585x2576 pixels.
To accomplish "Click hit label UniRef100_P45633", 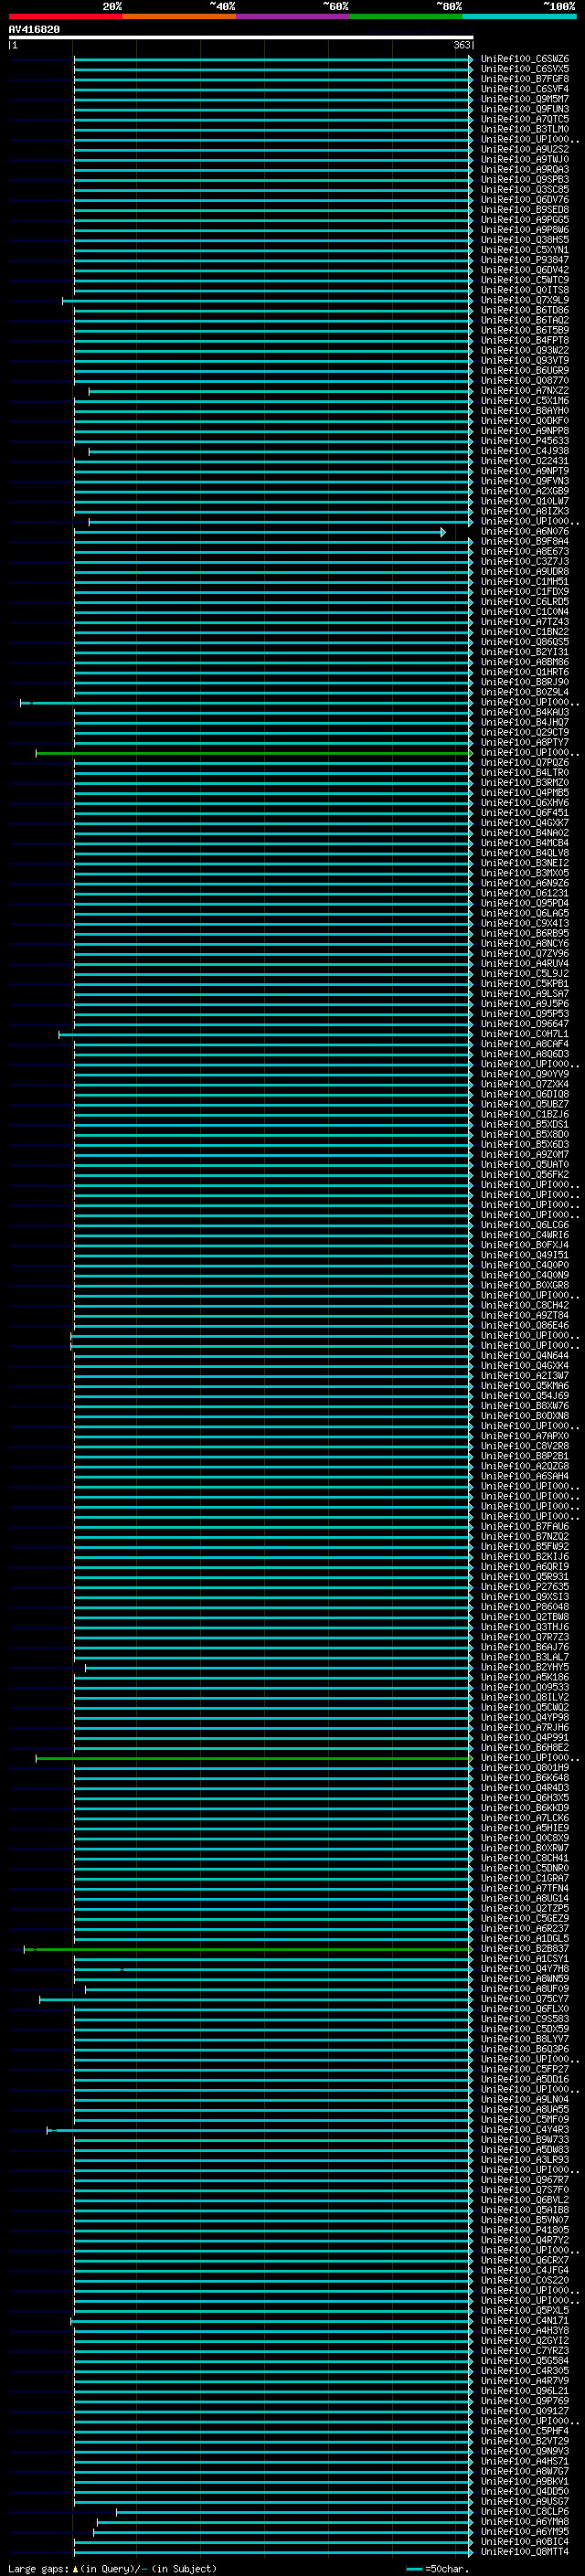I will [525, 441].
